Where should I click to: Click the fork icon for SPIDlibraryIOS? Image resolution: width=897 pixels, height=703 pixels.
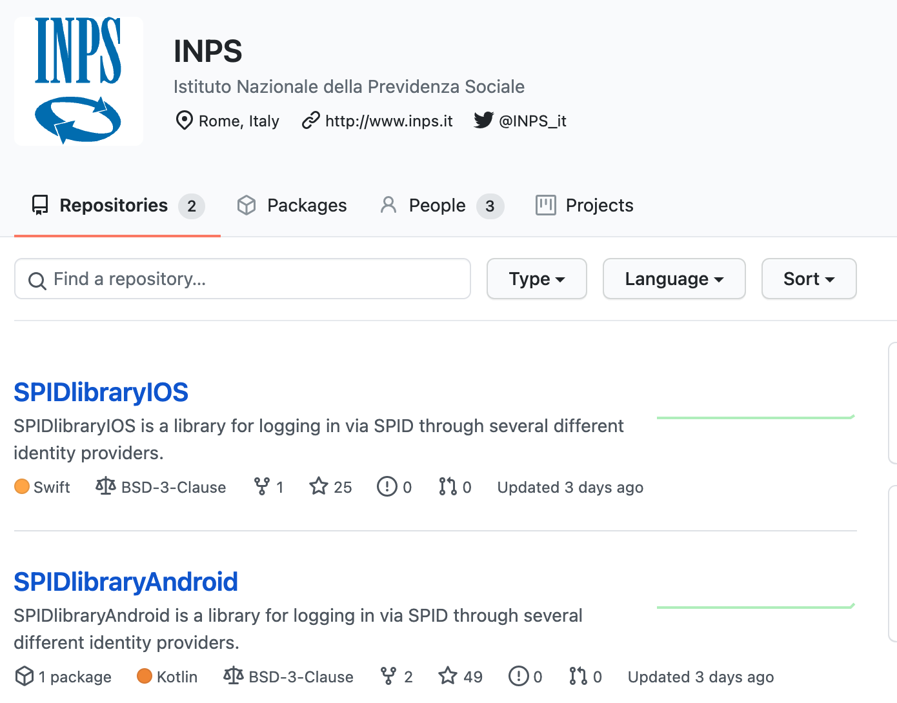point(261,486)
